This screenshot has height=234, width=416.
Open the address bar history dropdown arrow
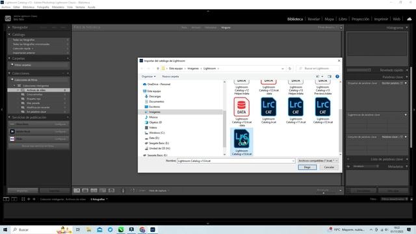283,68
